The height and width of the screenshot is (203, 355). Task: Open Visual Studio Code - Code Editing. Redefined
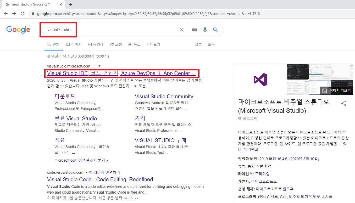100,179
